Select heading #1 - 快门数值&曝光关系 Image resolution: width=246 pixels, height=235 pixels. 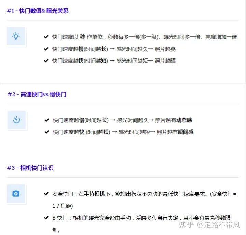[x=38, y=11]
